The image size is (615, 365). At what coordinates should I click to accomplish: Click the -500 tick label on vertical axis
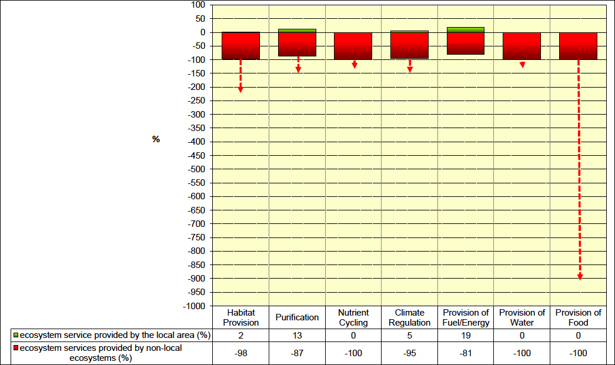point(197,169)
